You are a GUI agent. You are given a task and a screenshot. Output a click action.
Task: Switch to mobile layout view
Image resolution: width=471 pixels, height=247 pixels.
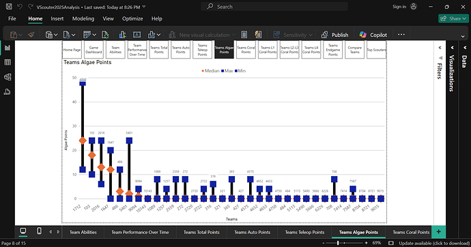point(39,231)
